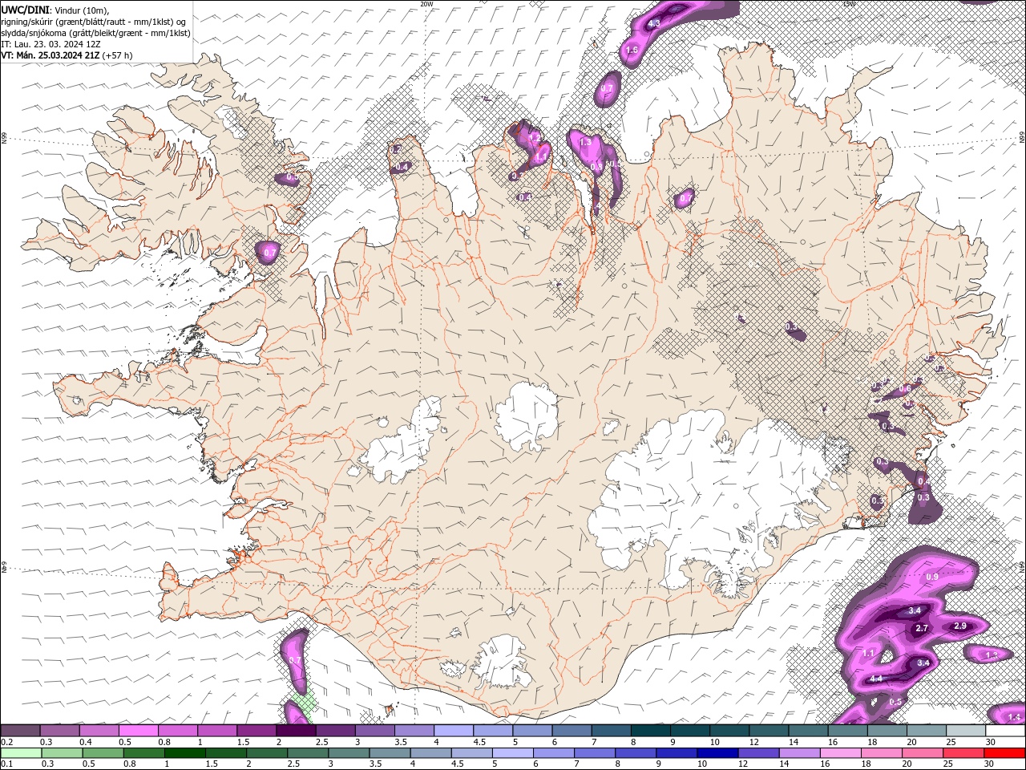1026x770 pixels.
Task: Click the dark purple swatch labeled 0.2
Action: click(x=20, y=731)
